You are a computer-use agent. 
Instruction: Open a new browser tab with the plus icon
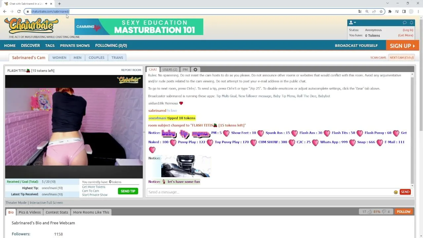click(x=59, y=4)
